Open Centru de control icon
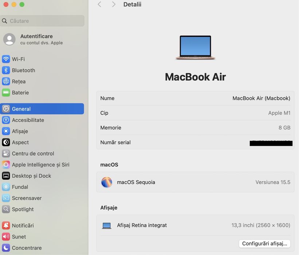Image resolution: width=299 pixels, height=255 pixels. 6,153
